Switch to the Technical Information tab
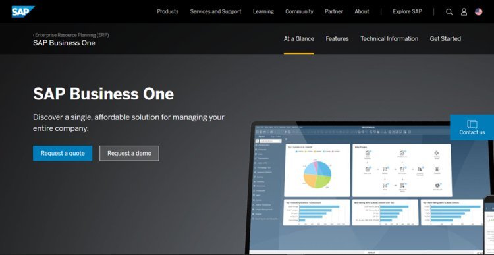This screenshot has width=494, height=255. (x=389, y=39)
